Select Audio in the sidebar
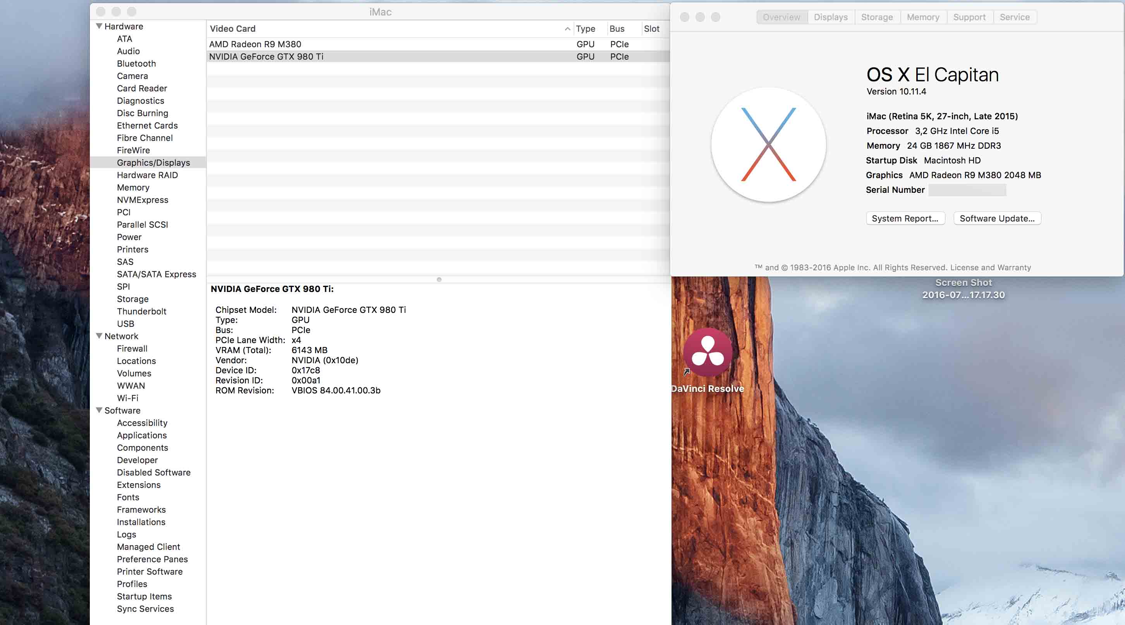Image resolution: width=1125 pixels, height=625 pixels. (129, 51)
